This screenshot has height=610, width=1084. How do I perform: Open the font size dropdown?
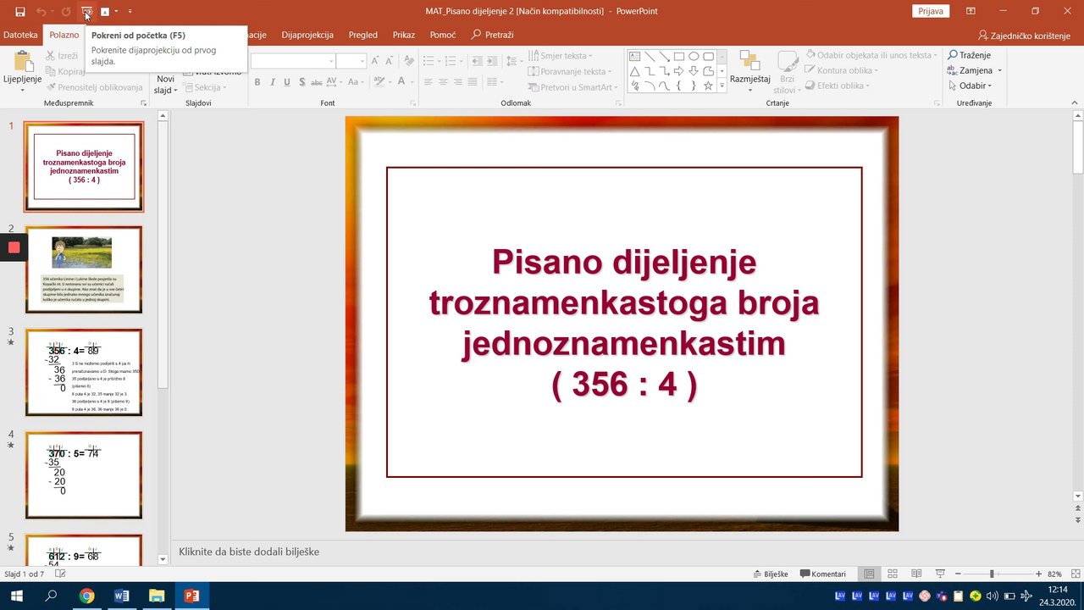pos(362,61)
